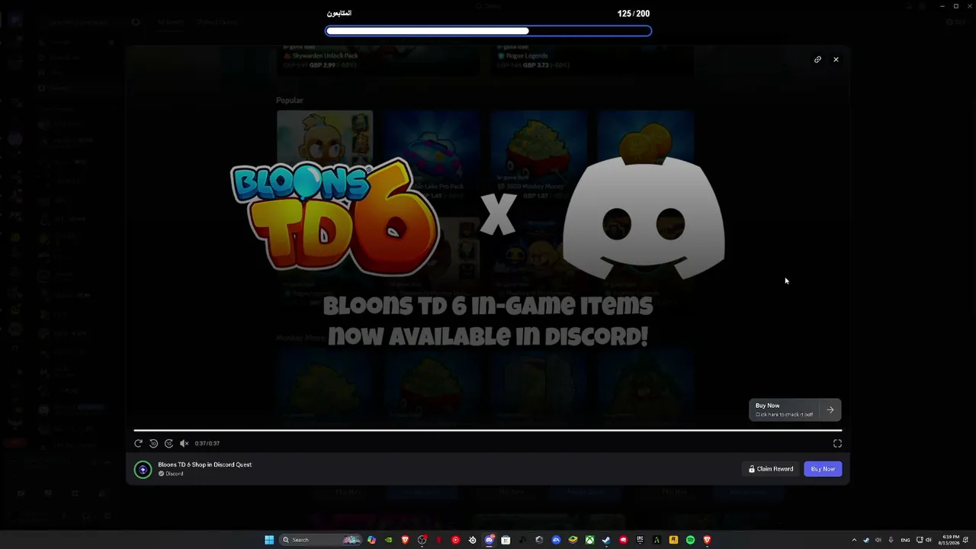
Task: Open Spotify from the taskbar
Action: pos(690,540)
